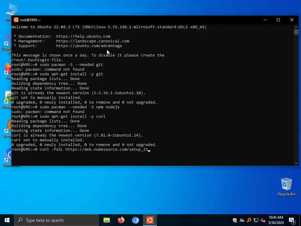Launch Firefox from the taskbar

pos(121,220)
